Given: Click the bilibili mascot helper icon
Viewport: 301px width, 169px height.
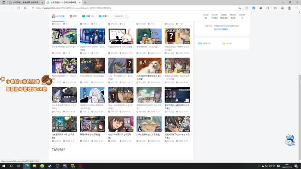Looking at the screenshot, I should [290, 140].
